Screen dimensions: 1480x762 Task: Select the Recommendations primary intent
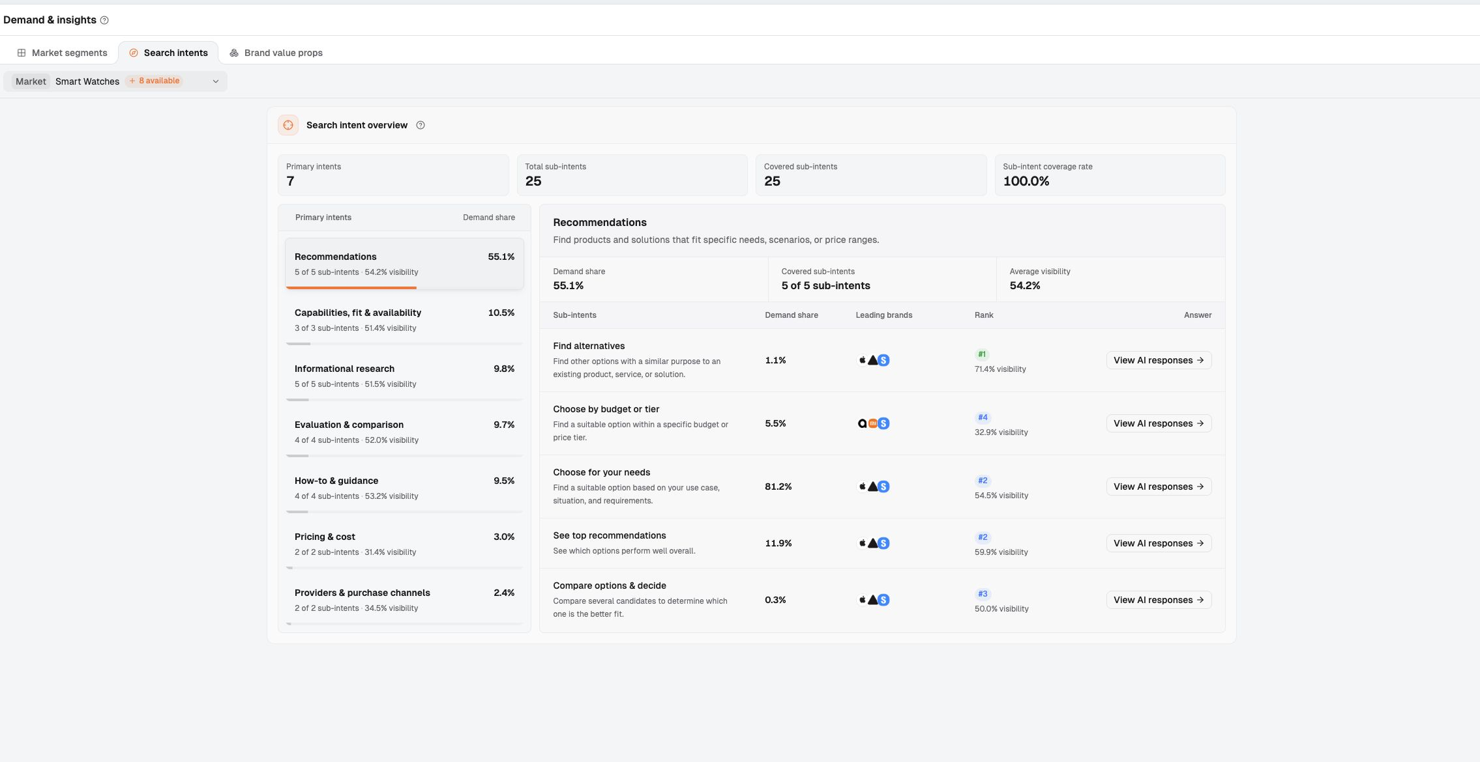pyautogui.click(x=404, y=264)
